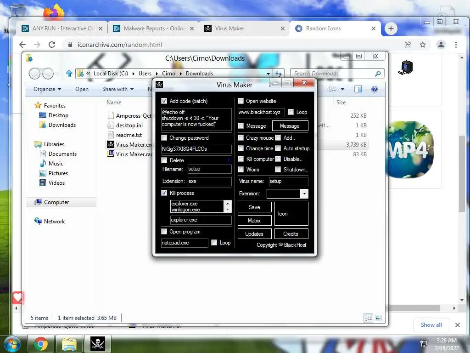
Task: Click the Updates button
Action: pyautogui.click(x=254, y=234)
